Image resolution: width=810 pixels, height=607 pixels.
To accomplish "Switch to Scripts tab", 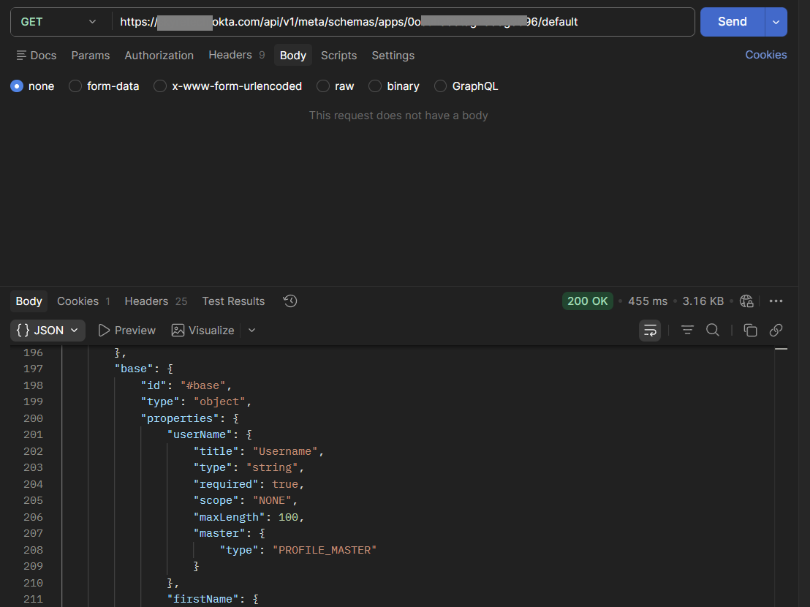I will tap(339, 56).
